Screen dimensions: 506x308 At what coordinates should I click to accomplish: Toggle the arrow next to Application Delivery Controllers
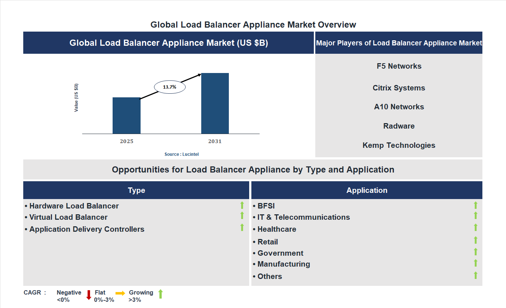(242, 227)
